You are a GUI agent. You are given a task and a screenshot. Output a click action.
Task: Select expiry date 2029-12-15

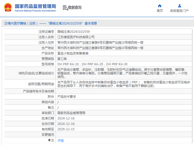pyautogui.click(x=66, y=129)
